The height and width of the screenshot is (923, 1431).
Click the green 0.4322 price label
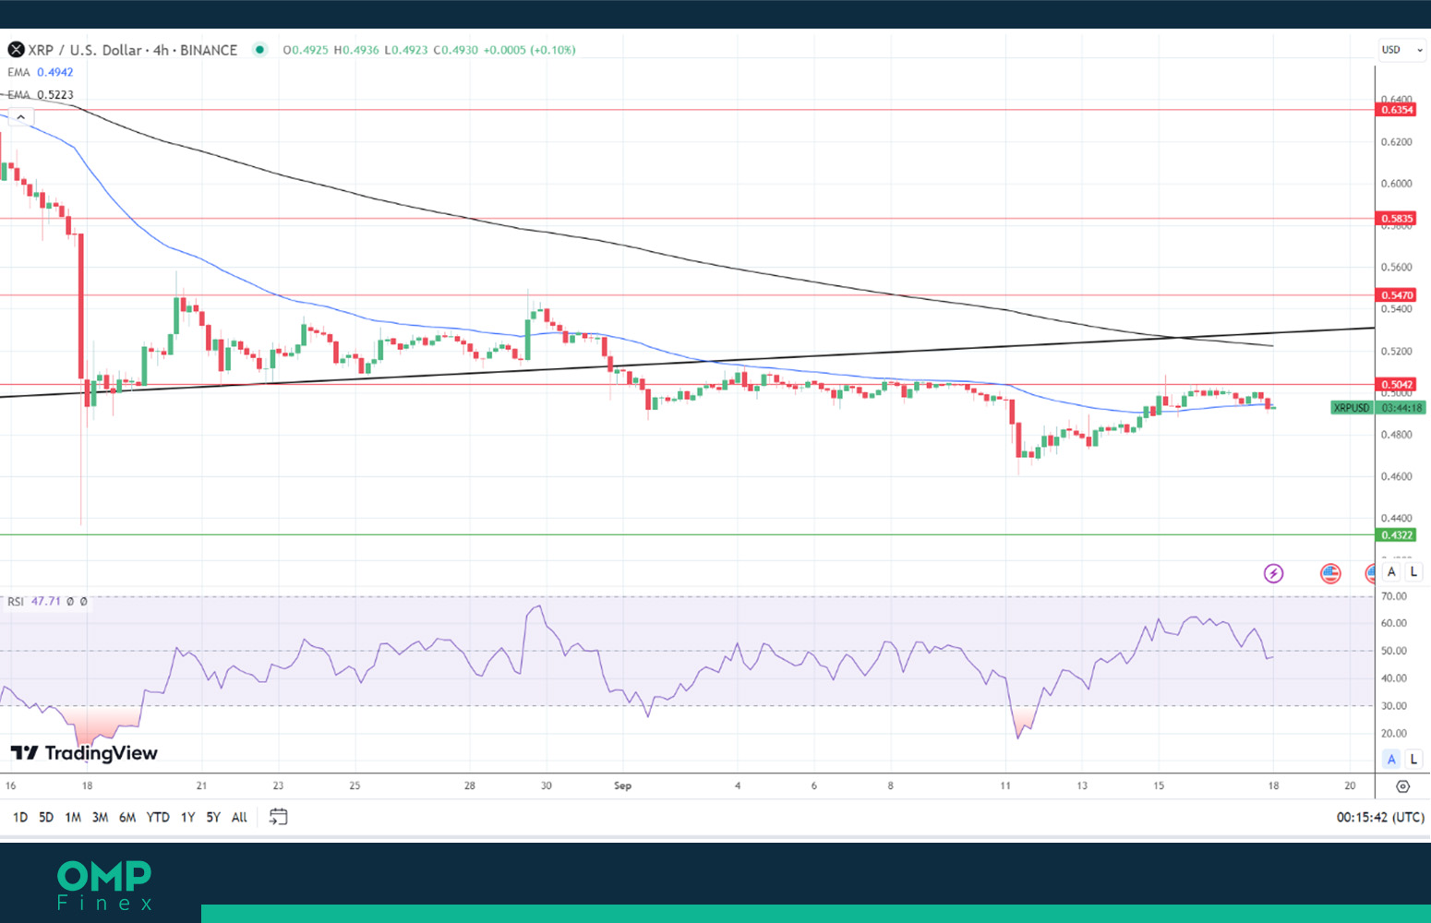[1397, 535]
